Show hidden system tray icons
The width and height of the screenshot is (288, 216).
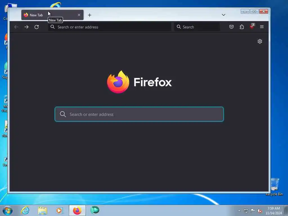239,211
